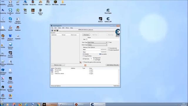The height and width of the screenshot is (106, 188).
Task: Open the process list icon in Cheat Engine
Action: [x=52, y=30]
